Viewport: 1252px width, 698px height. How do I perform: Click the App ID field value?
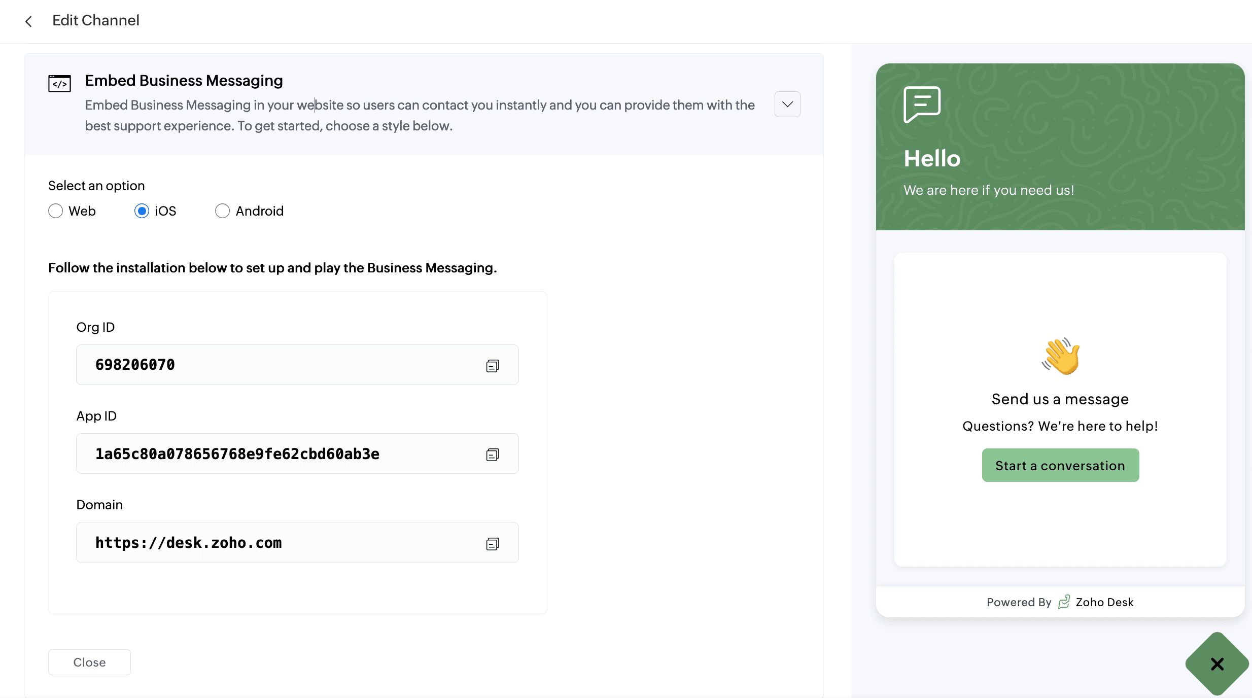(x=237, y=454)
